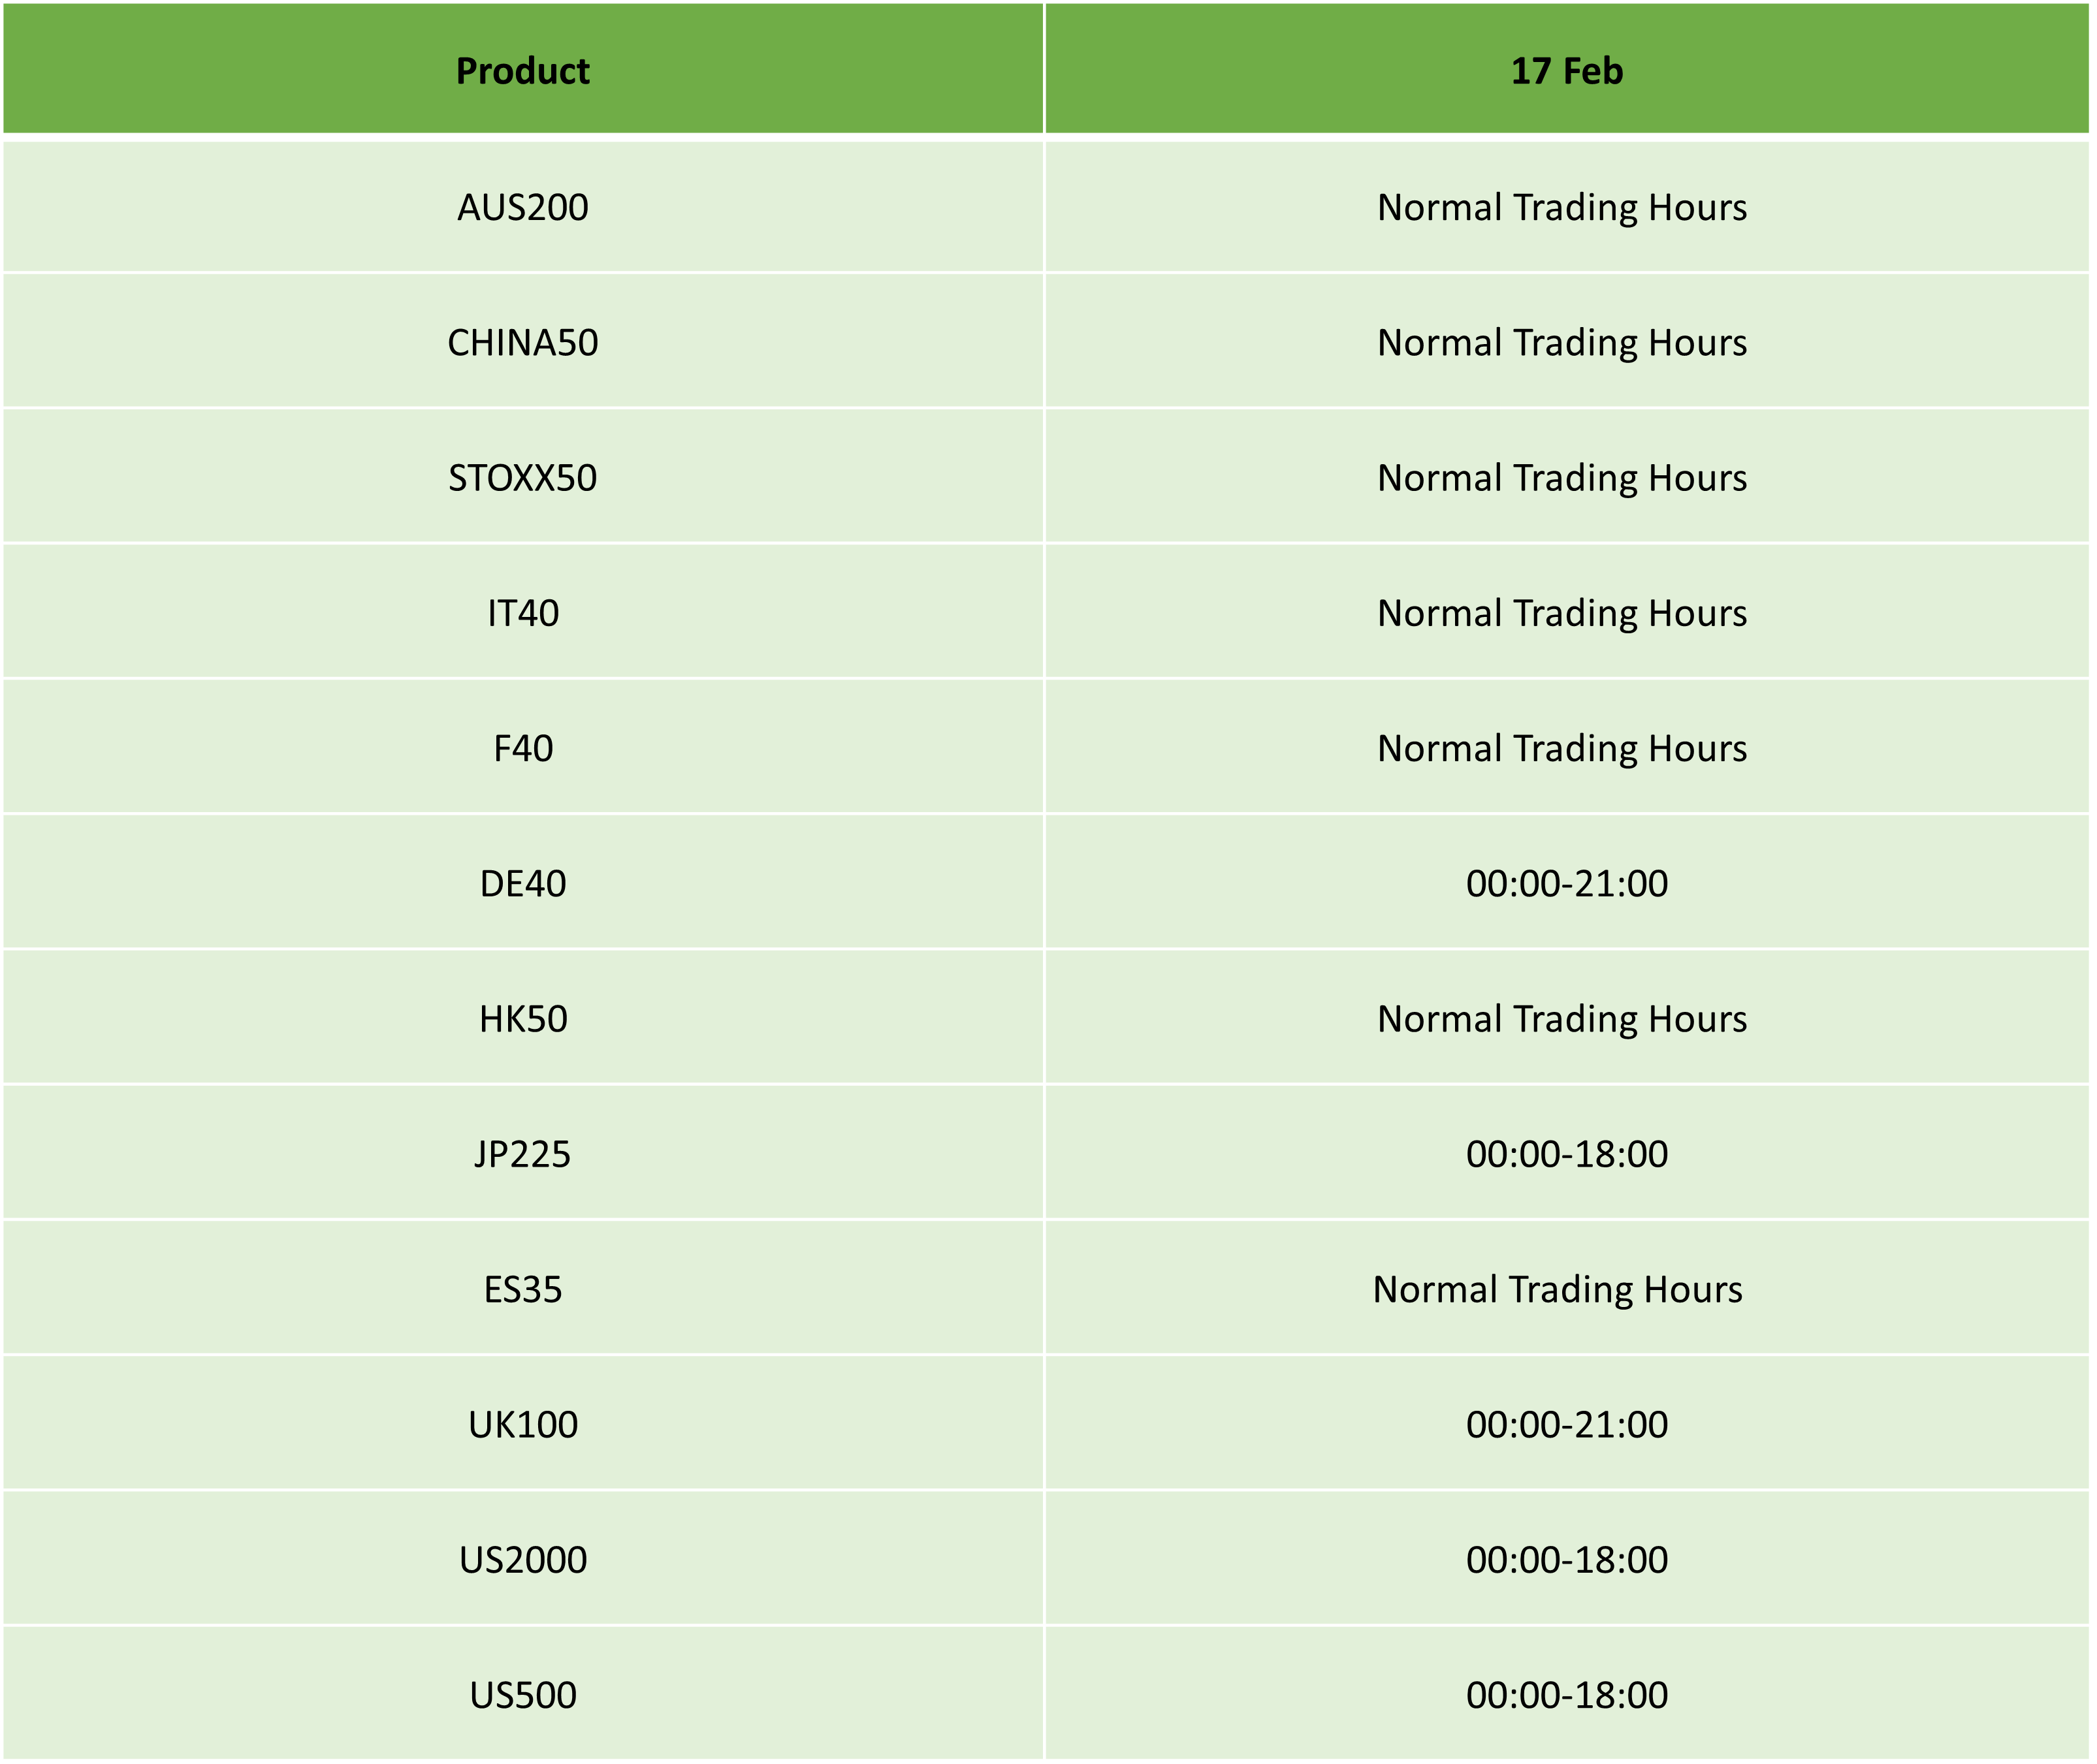This screenshot has height=1764, width=2097.
Task: Click the Product column header
Action: click(x=523, y=68)
